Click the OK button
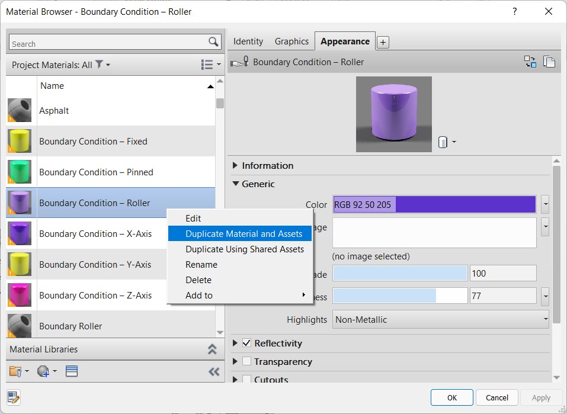This screenshot has width=567, height=414. click(x=451, y=398)
